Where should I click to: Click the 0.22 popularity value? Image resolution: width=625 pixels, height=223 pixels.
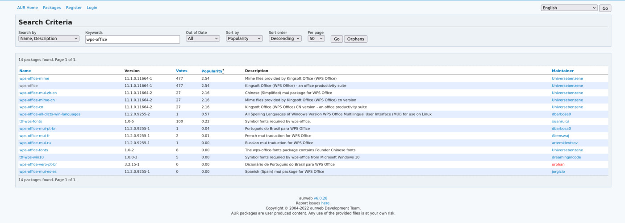click(x=205, y=121)
